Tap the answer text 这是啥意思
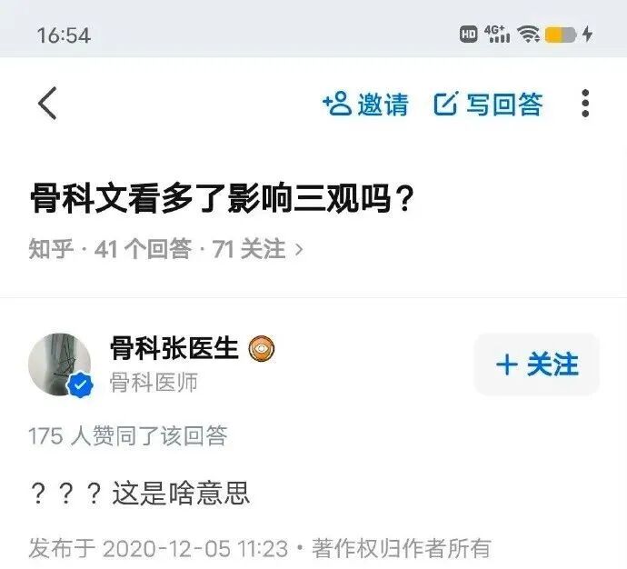The width and height of the screenshot is (627, 569). click(181, 493)
